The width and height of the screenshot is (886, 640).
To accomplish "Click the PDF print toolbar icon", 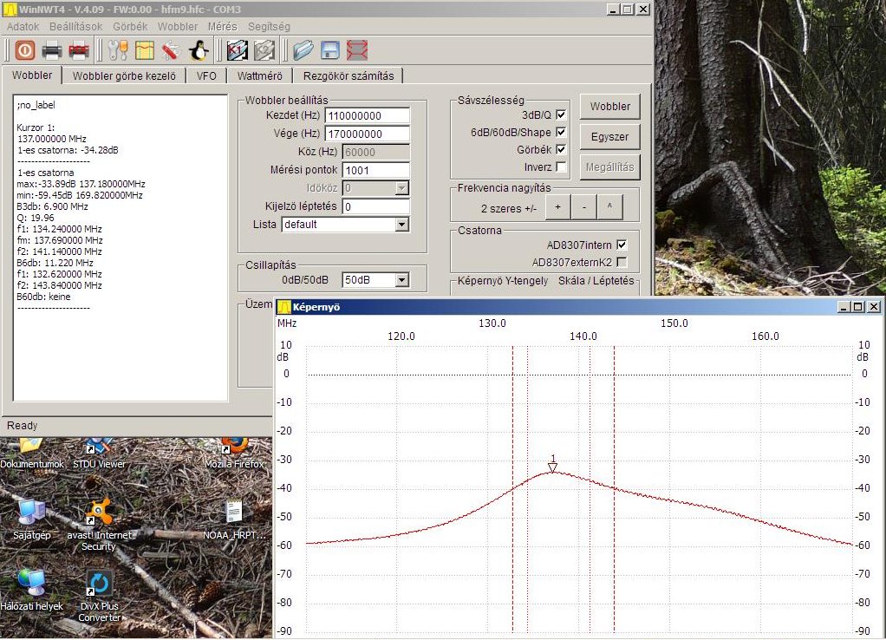I will click(79, 50).
